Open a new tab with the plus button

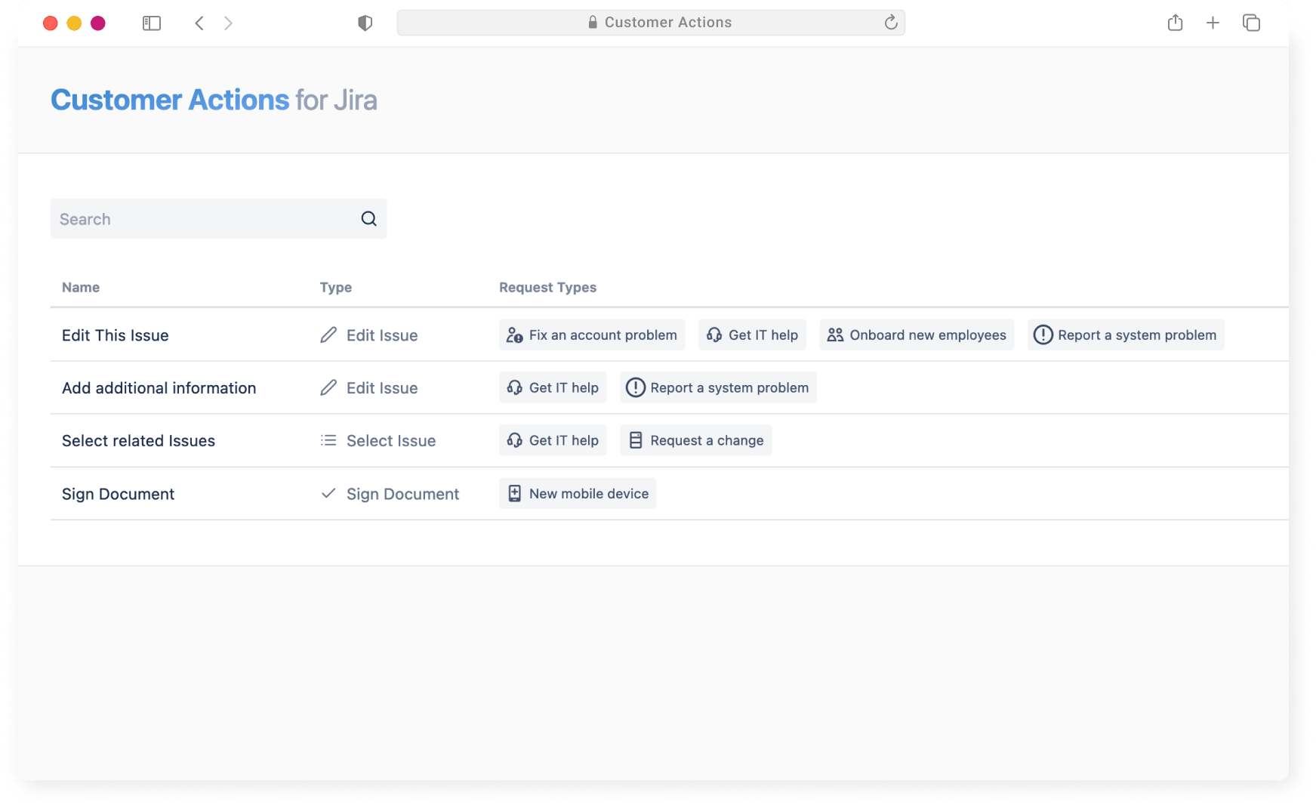pyautogui.click(x=1213, y=23)
